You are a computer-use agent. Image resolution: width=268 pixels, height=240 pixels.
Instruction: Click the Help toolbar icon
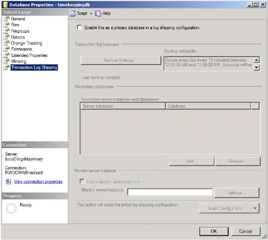(98, 13)
